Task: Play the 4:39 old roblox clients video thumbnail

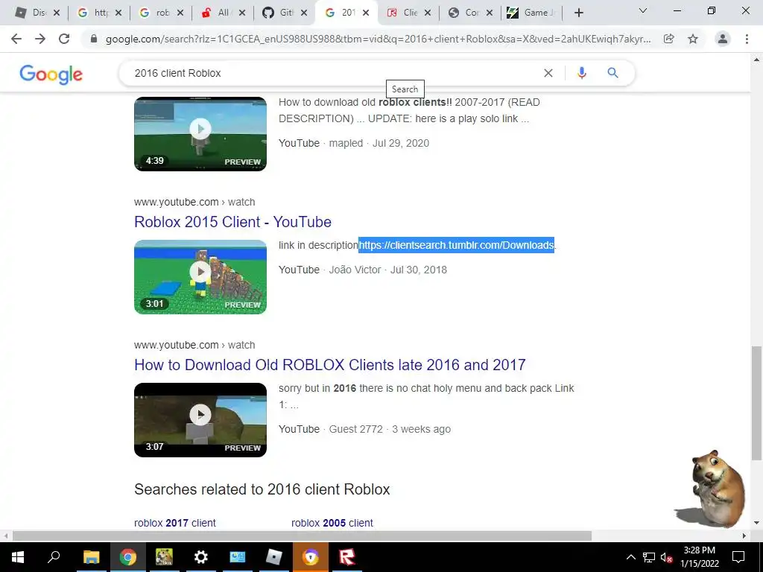Action: (200, 134)
